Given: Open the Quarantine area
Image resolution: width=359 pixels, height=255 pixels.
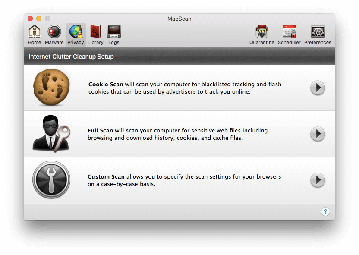Looking at the screenshot, I should [x=262, y=34].
